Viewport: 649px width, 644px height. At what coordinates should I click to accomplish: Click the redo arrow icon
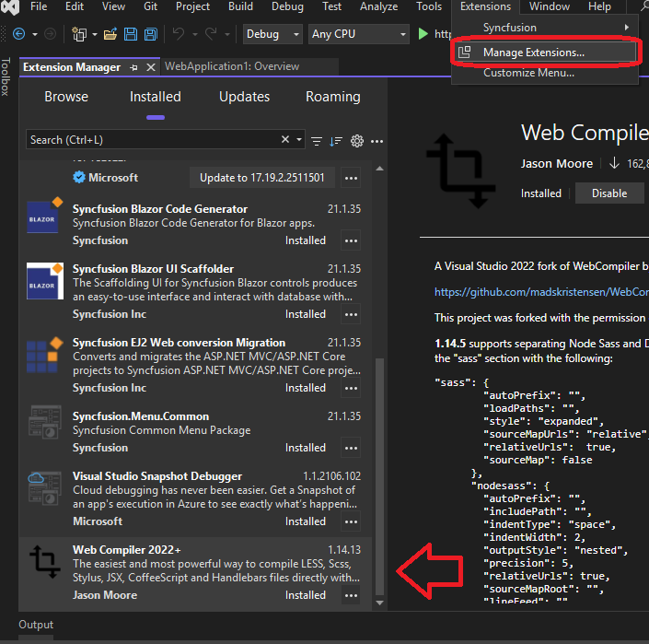pyautogui.click(x=211, y=34)
